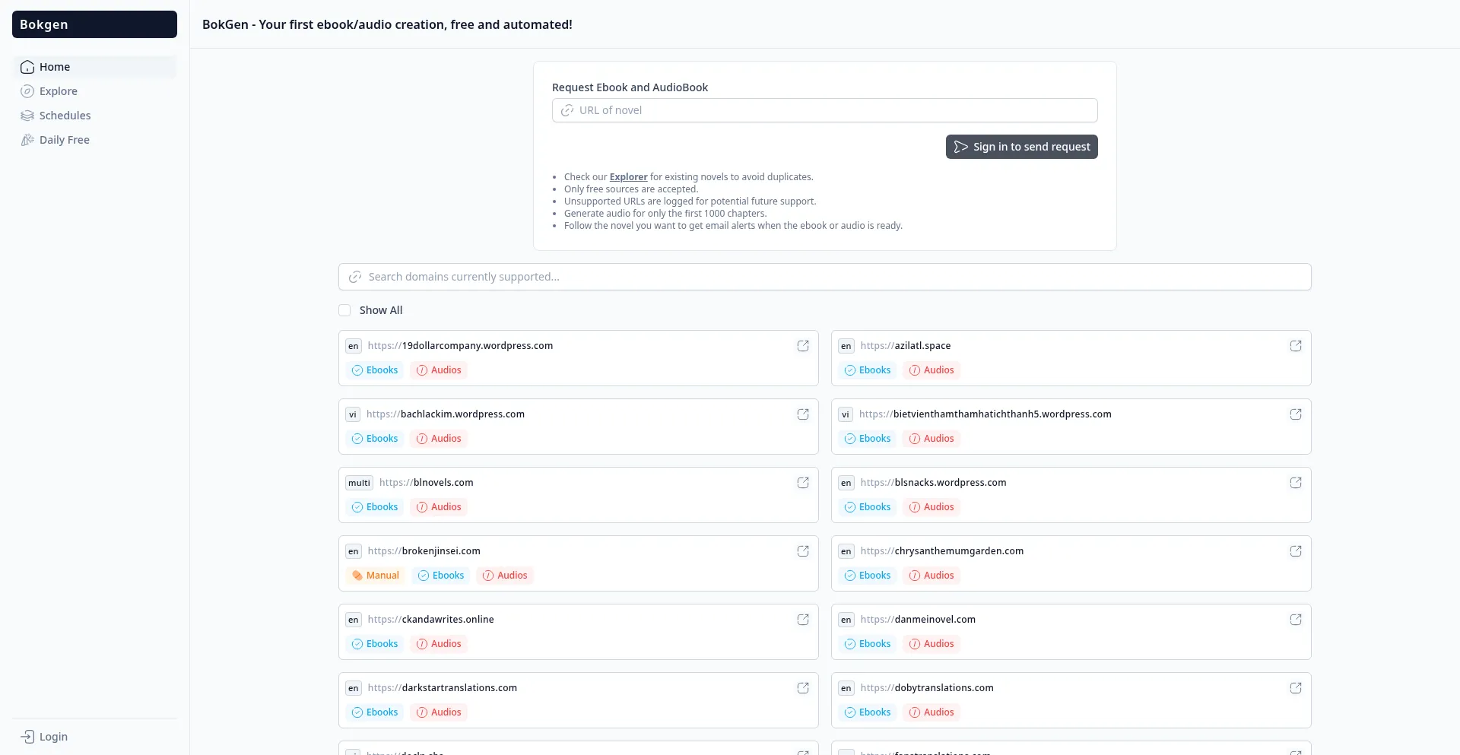The height and width of the screenshot is (755, 1460).
Task: Click external link icon for brokenjinsei.com
Action: click(x=802, y=551)
